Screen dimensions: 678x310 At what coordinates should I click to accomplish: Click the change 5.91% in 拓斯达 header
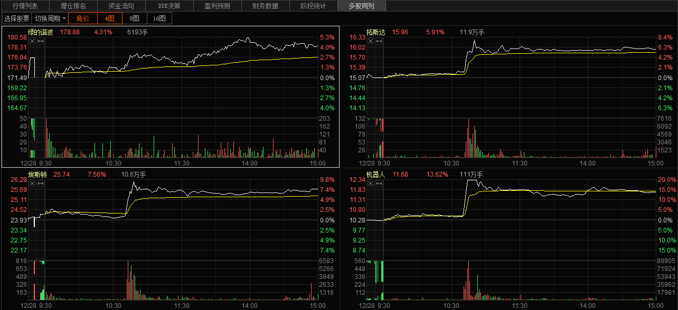click(436, 32)
